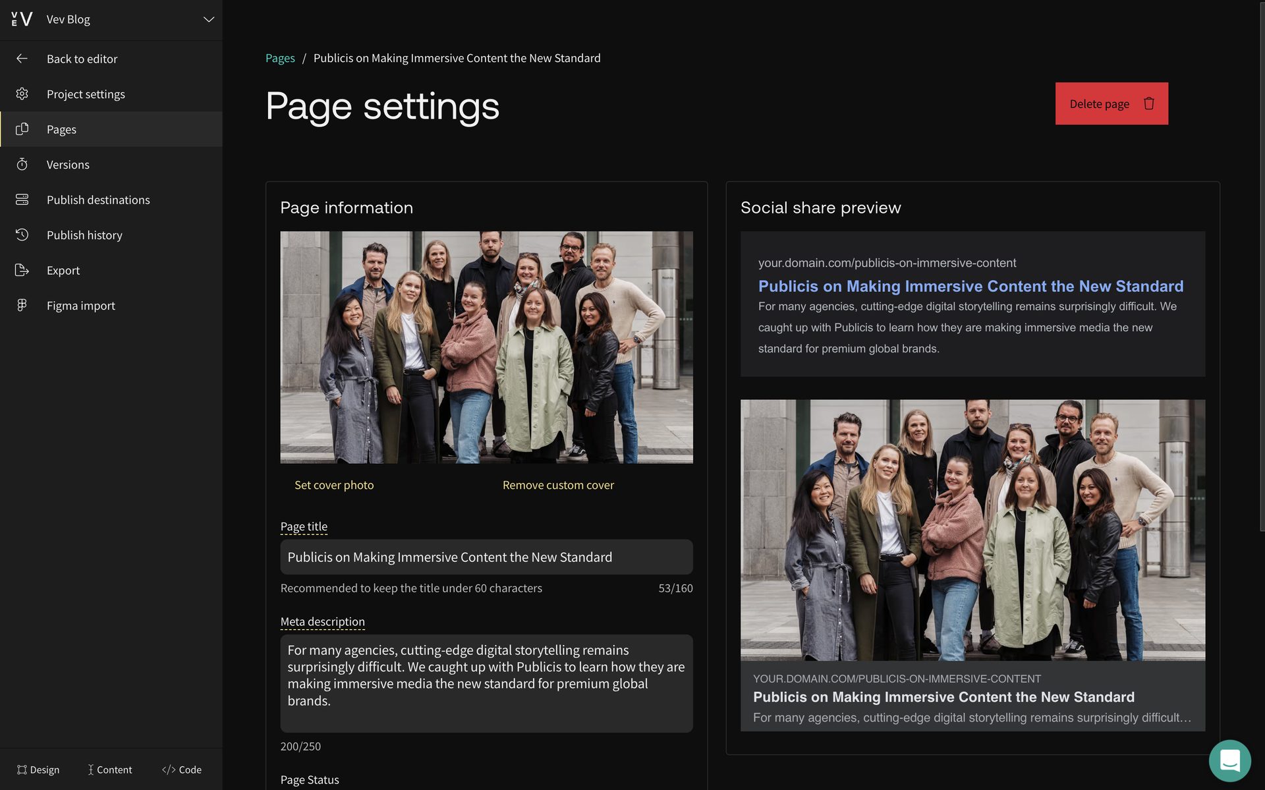The image size is (1265, 790).
Task: Click the Publish history clock icon
Action: pyautogui.click(x=22, y=235)
